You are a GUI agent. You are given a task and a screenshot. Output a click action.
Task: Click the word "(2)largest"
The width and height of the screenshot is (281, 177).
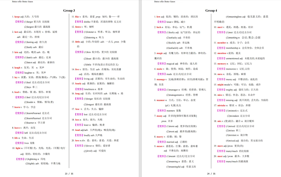pyautogui.click(x=29, y=27)
